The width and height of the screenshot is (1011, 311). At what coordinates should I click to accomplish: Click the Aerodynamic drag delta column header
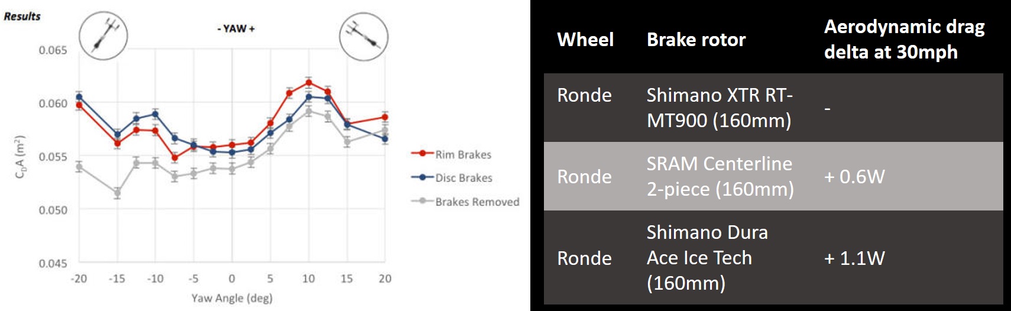click(904, 39)
